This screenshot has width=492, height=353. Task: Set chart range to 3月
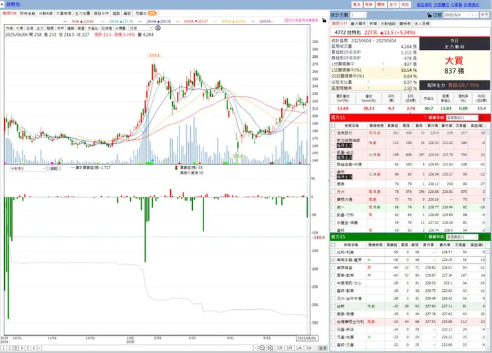(x=279, y=348)
